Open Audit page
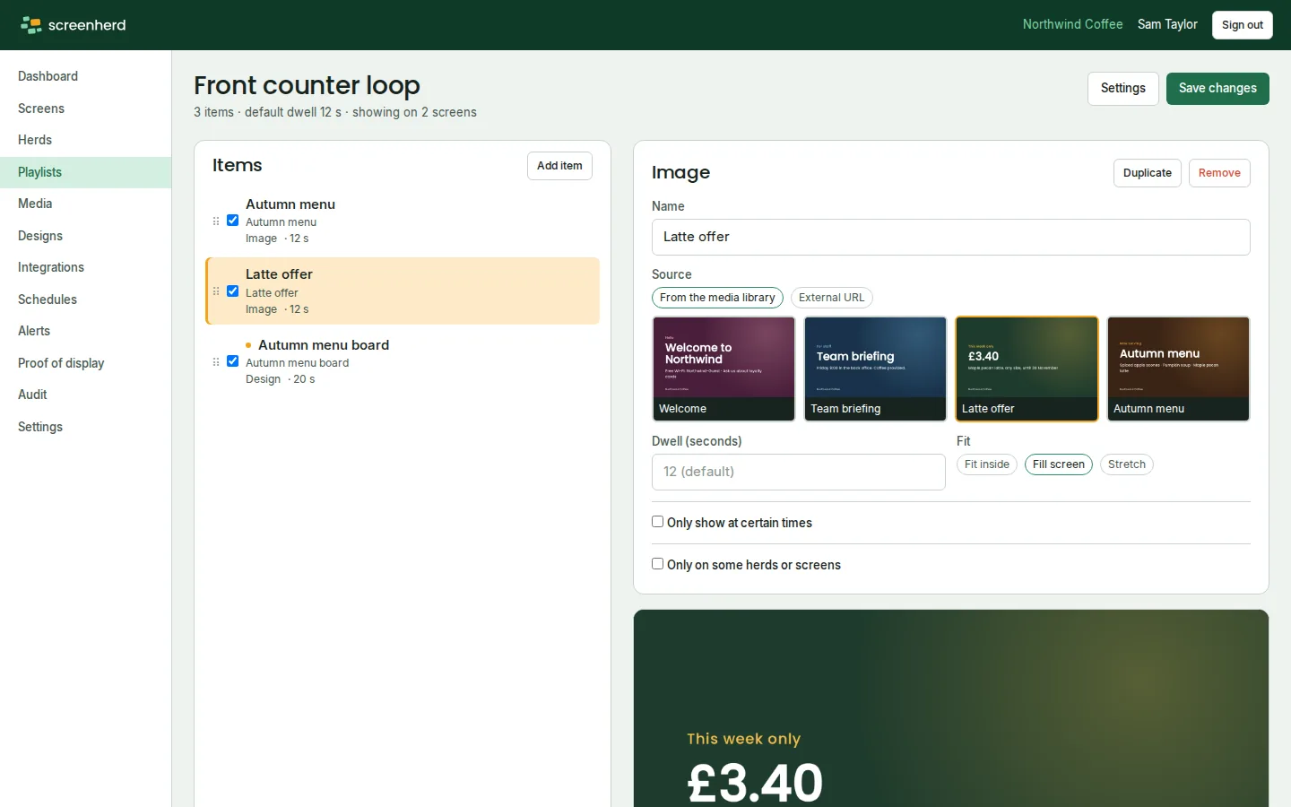The height and width of the screenshot is (807, 1291). tap(85, 395)
